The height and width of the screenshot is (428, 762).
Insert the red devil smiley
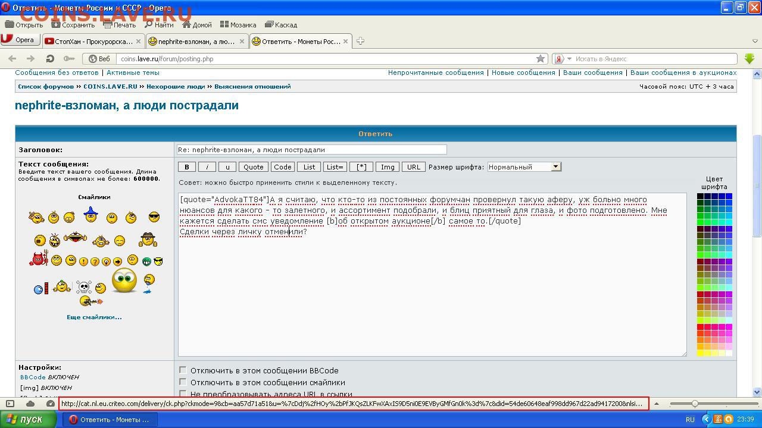coord(38,260)
